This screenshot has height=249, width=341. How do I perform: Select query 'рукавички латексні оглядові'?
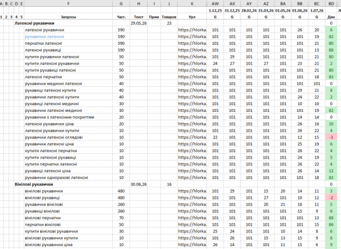(x=54, y=137)
